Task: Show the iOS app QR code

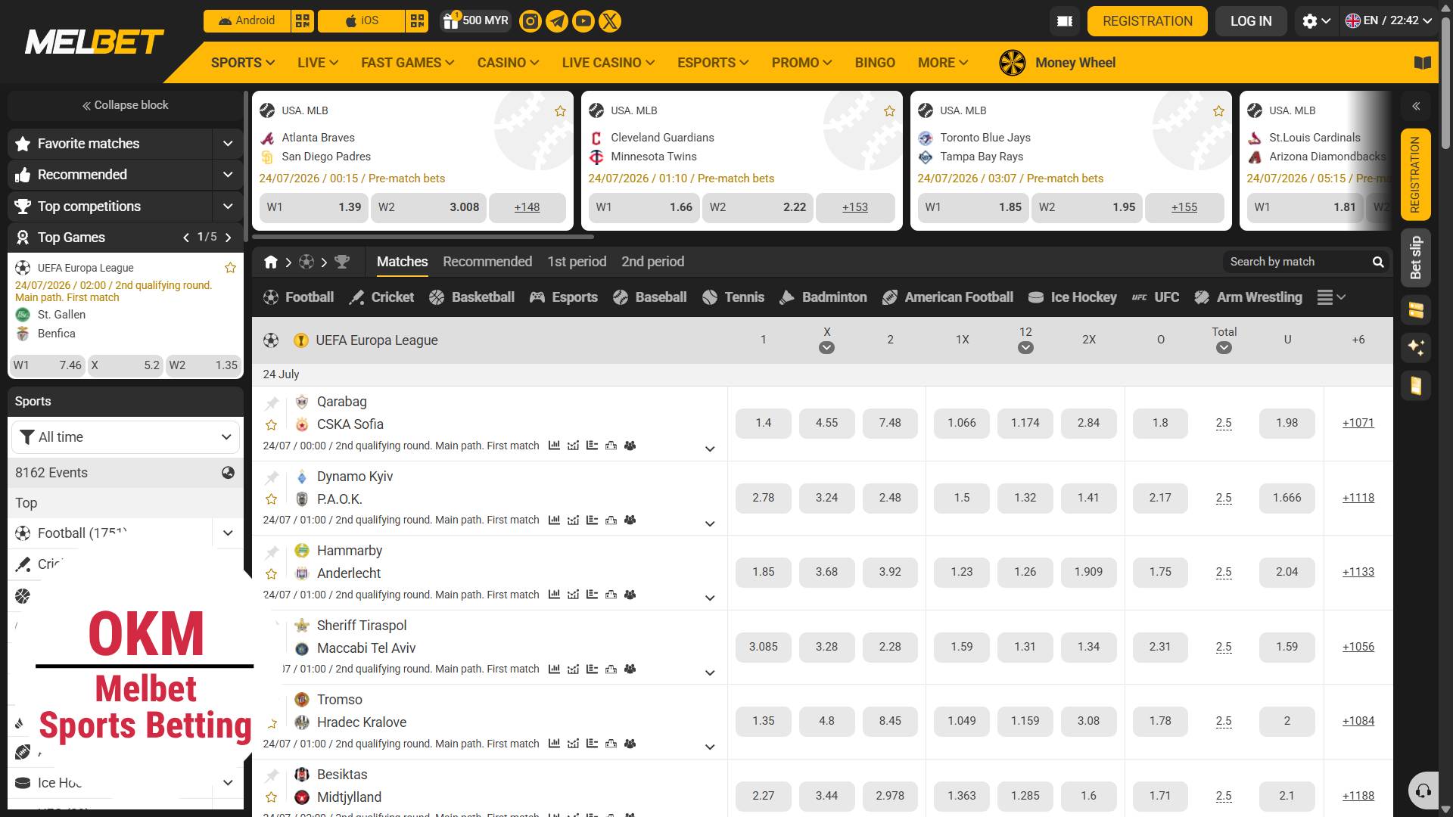Action: click(417, 21)
